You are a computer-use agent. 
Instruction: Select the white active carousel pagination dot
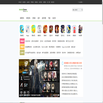pyautogui.click(x=59, y=95)
